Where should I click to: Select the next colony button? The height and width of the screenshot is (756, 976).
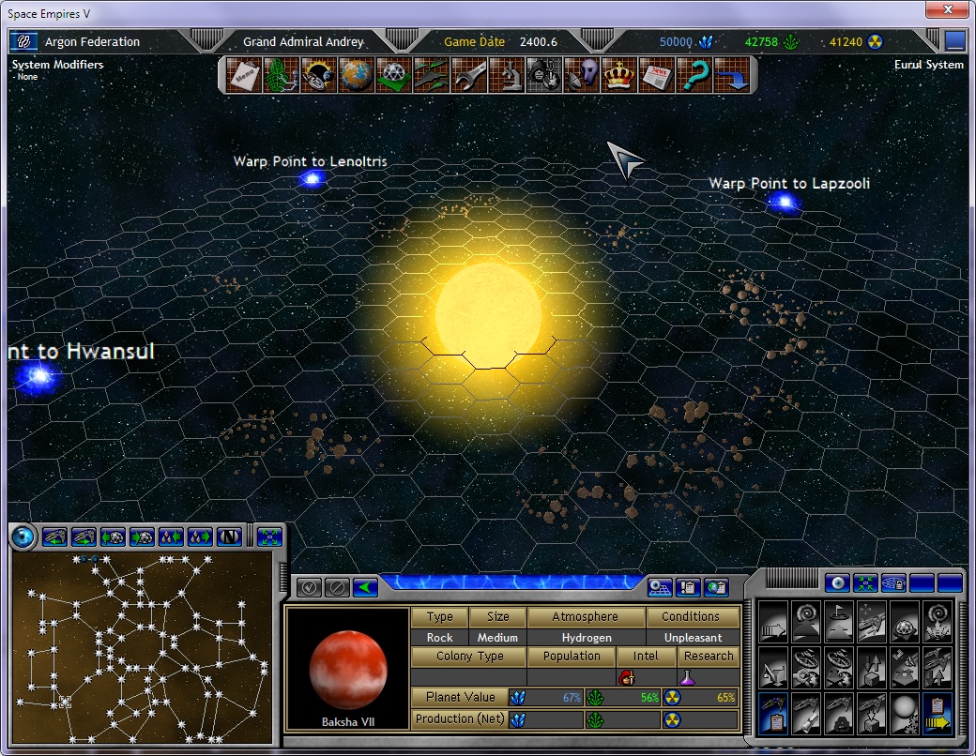pyautogui.click(x=142, y=537)
